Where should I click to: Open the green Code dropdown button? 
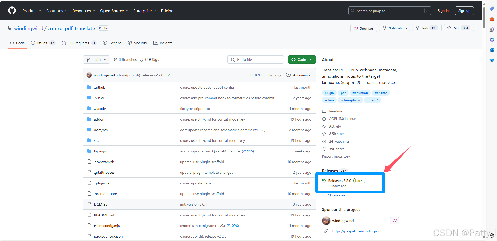(302, 59)
